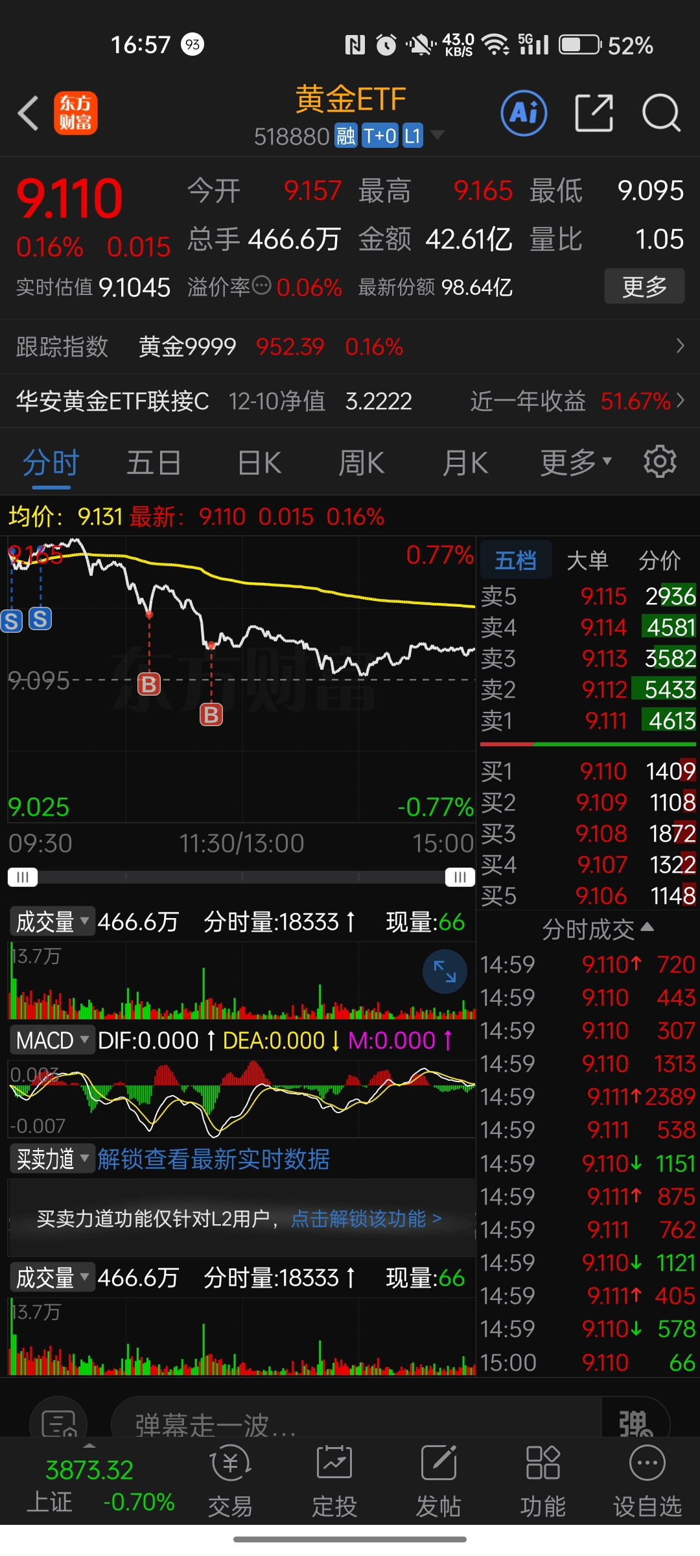Open 近一年收益 51.67% fund details

point(577,401)
